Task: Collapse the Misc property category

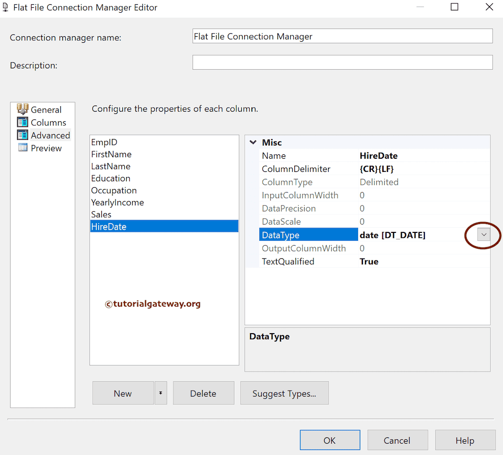Action: (252, 142)
